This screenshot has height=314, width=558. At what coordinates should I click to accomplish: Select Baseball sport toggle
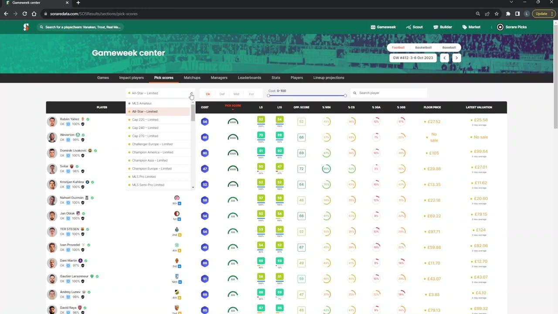pos(449,48)
